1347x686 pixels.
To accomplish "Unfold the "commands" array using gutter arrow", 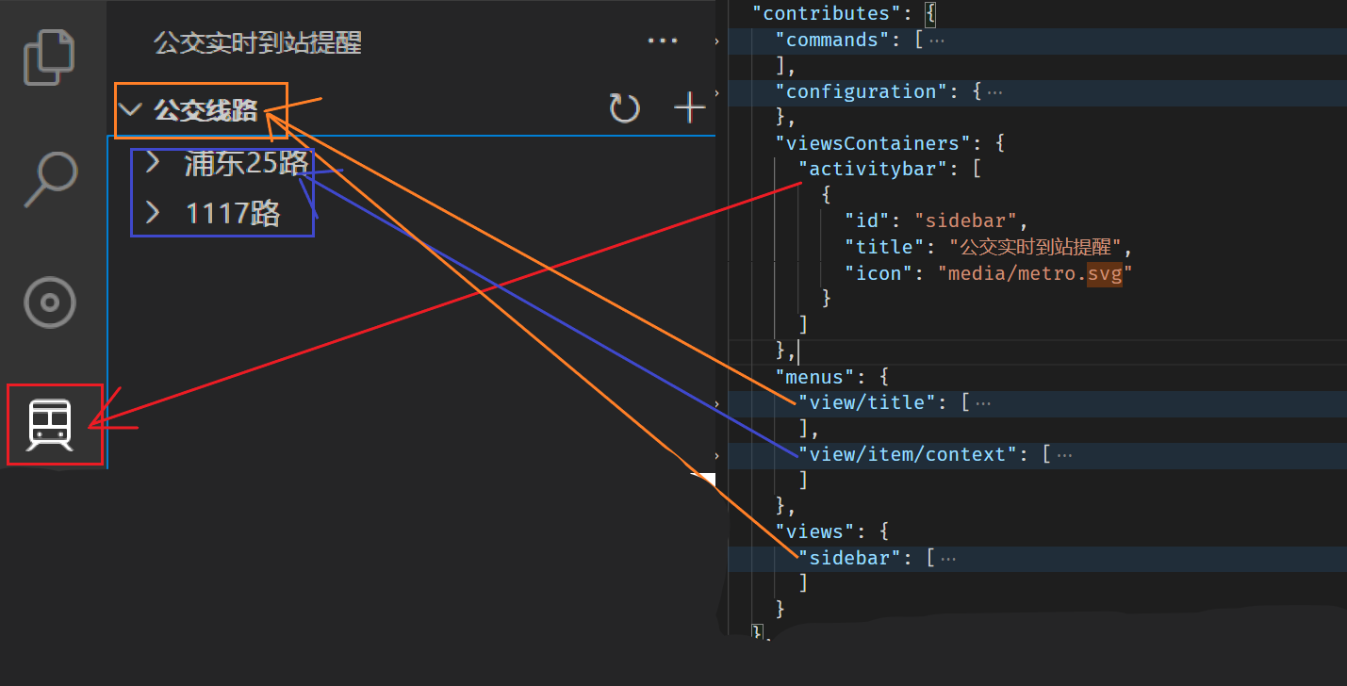I will pyautogui.click(x=717, y=41).
